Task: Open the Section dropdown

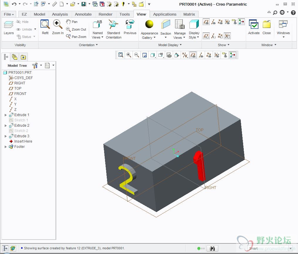Action: click(165, 35)
